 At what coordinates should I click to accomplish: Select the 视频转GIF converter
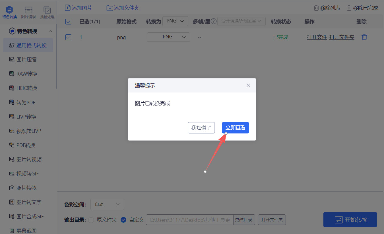[27, 173]
